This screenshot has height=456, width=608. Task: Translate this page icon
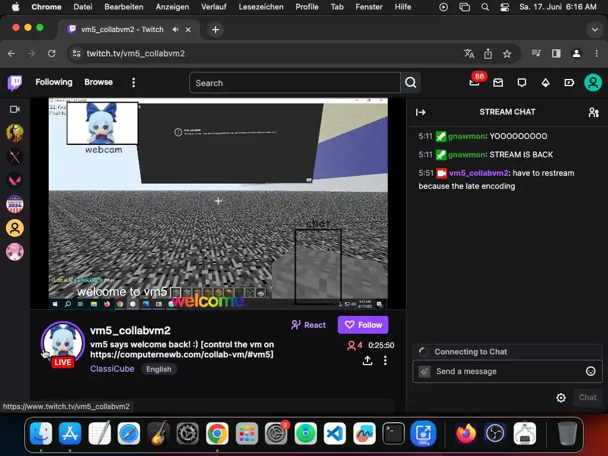[469, 53]
